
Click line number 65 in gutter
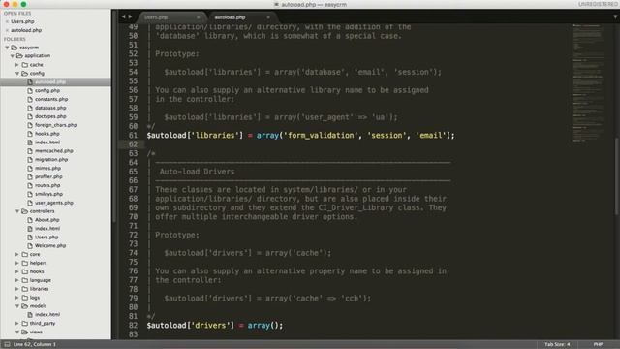[x=133, y=172]
